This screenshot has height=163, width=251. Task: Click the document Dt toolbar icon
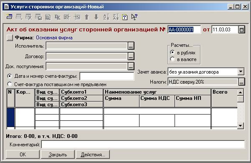coord(48,17)
